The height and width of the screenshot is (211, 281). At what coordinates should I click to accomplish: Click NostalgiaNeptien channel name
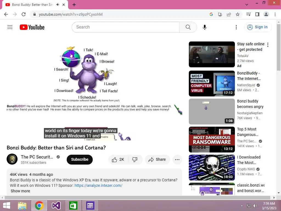coord(250,113)
